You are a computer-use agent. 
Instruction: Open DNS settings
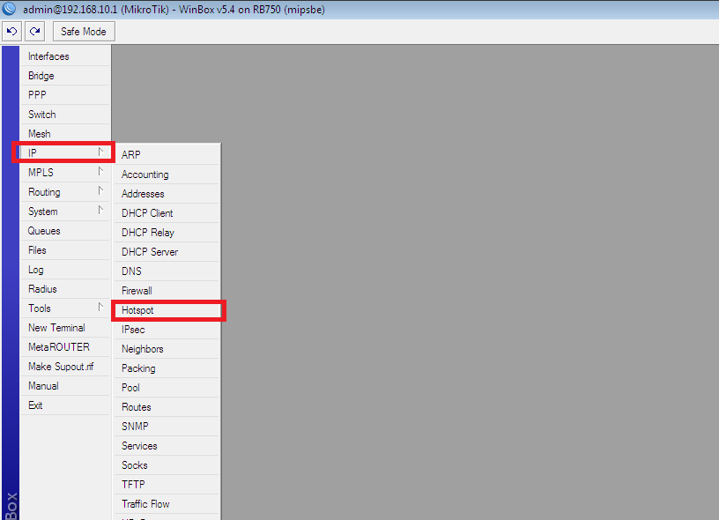(x=167, y=271)
